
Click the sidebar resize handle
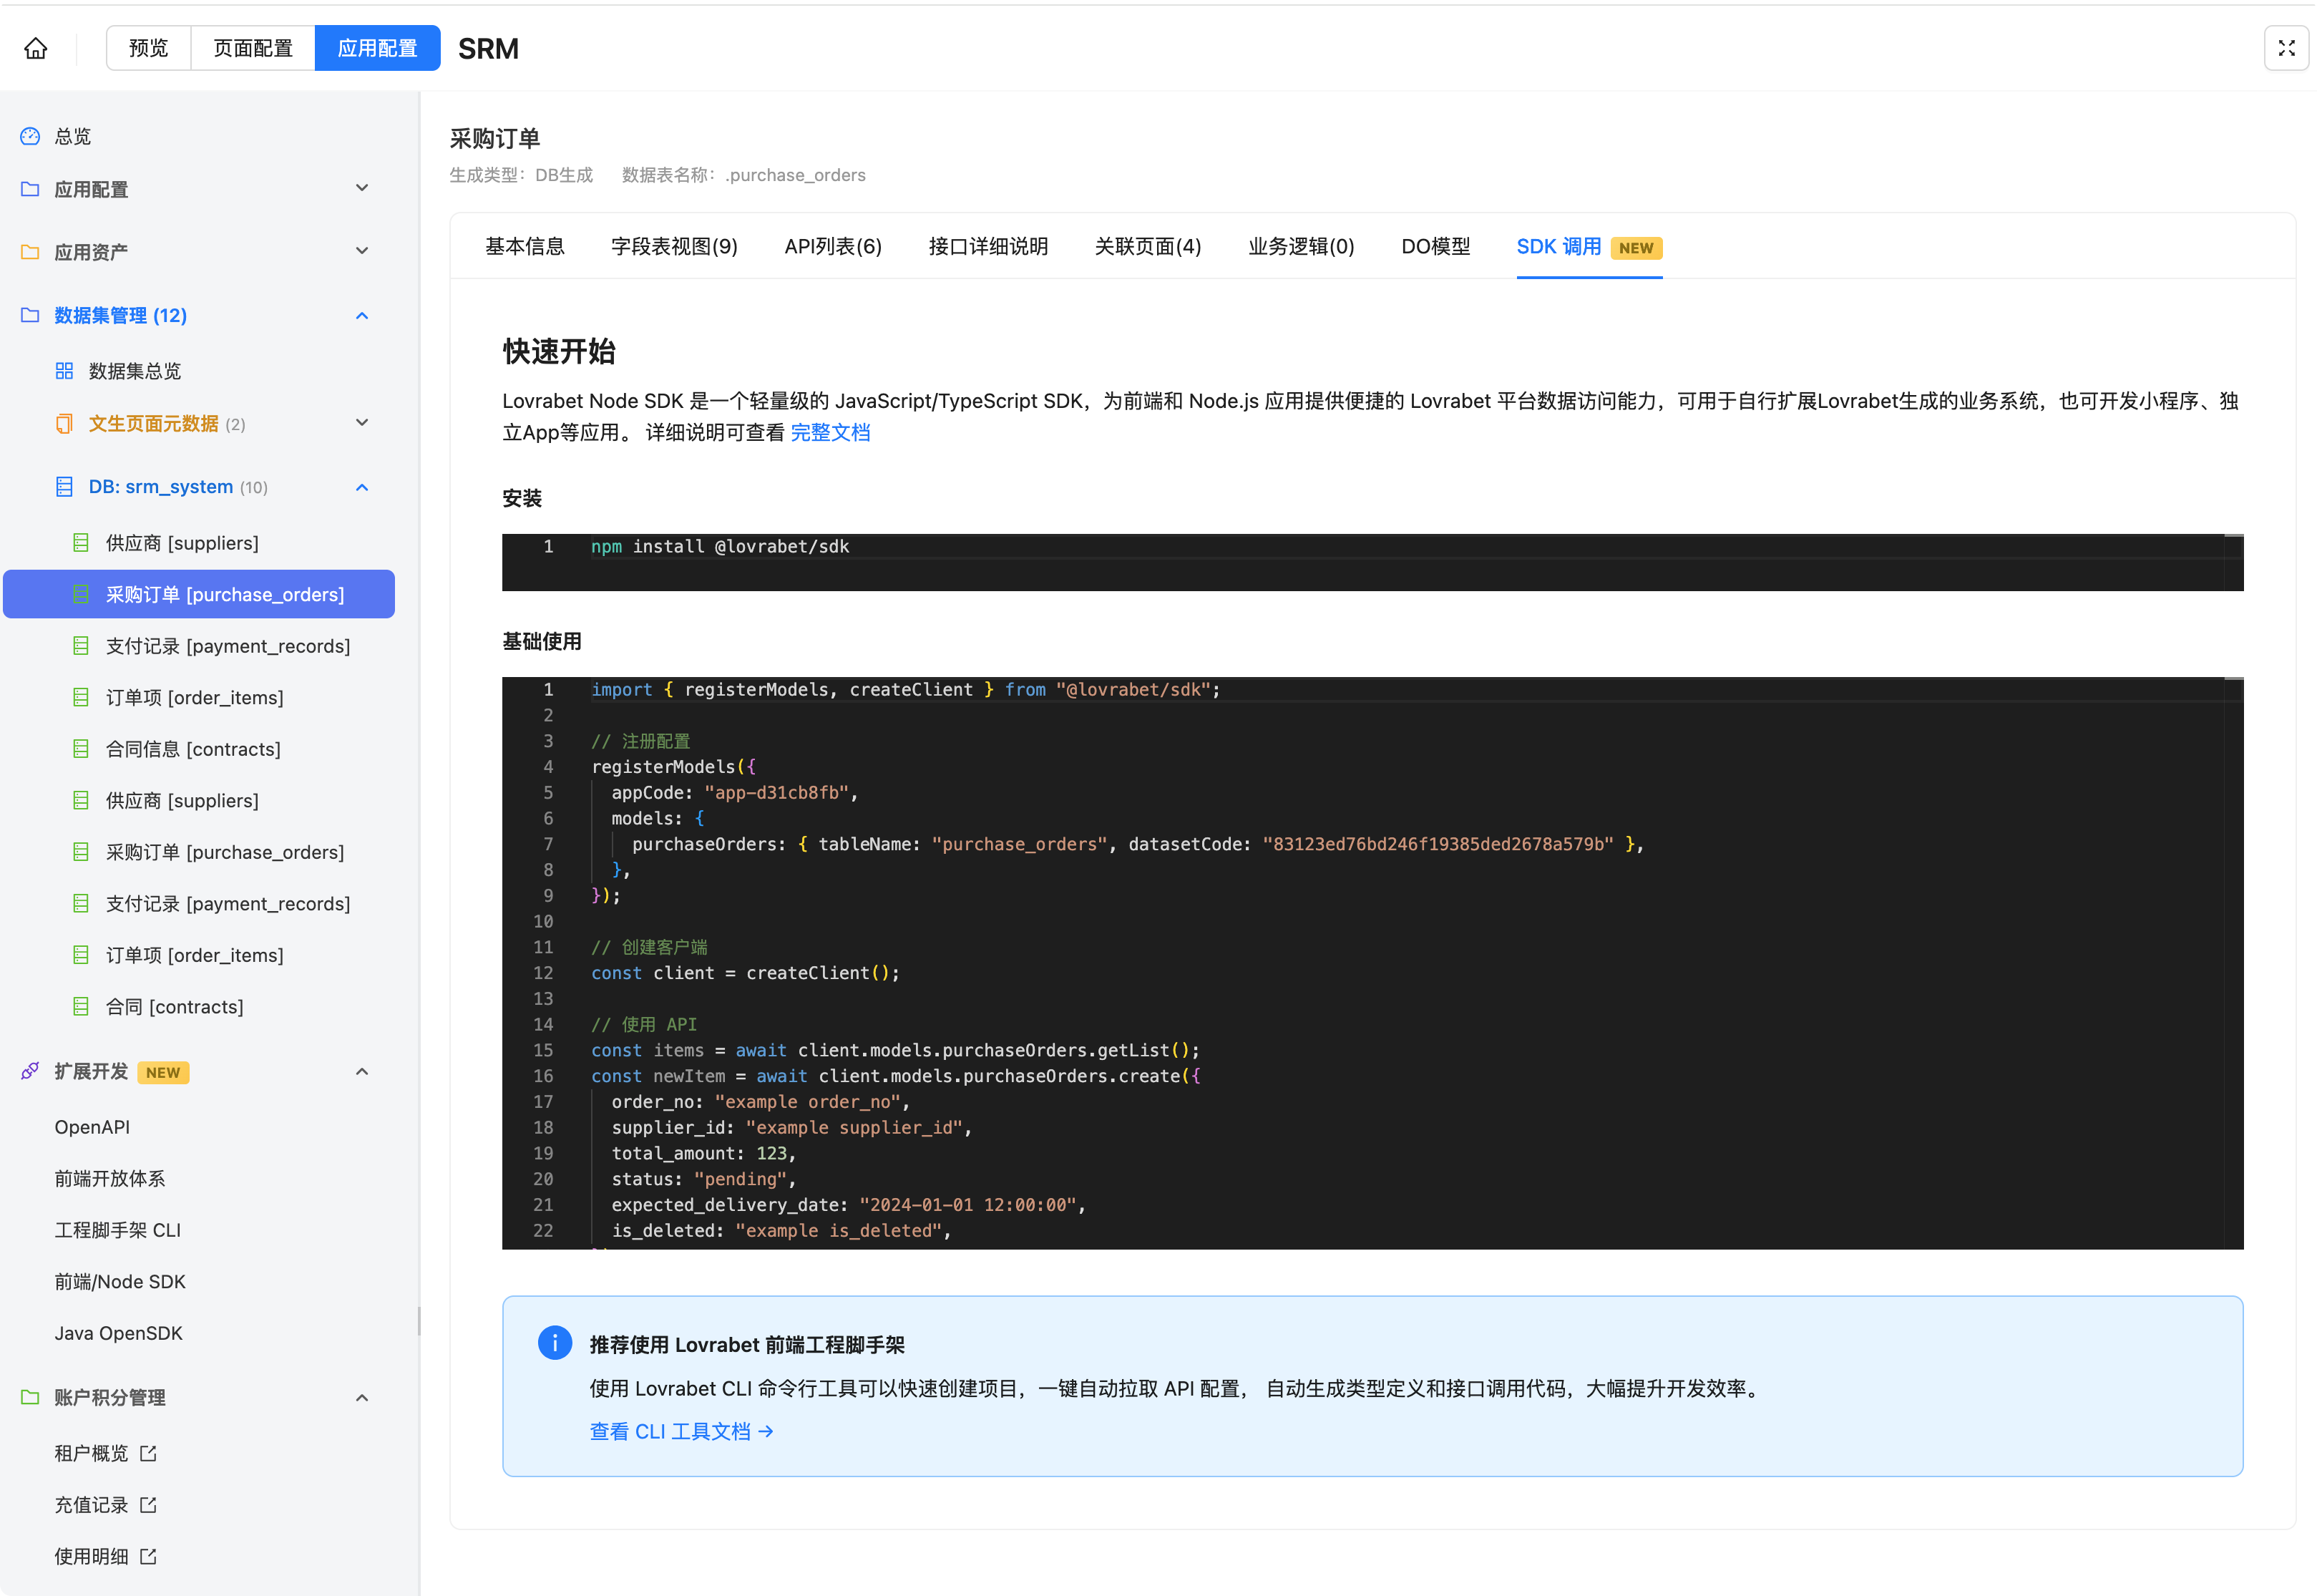click(419, 1320)
